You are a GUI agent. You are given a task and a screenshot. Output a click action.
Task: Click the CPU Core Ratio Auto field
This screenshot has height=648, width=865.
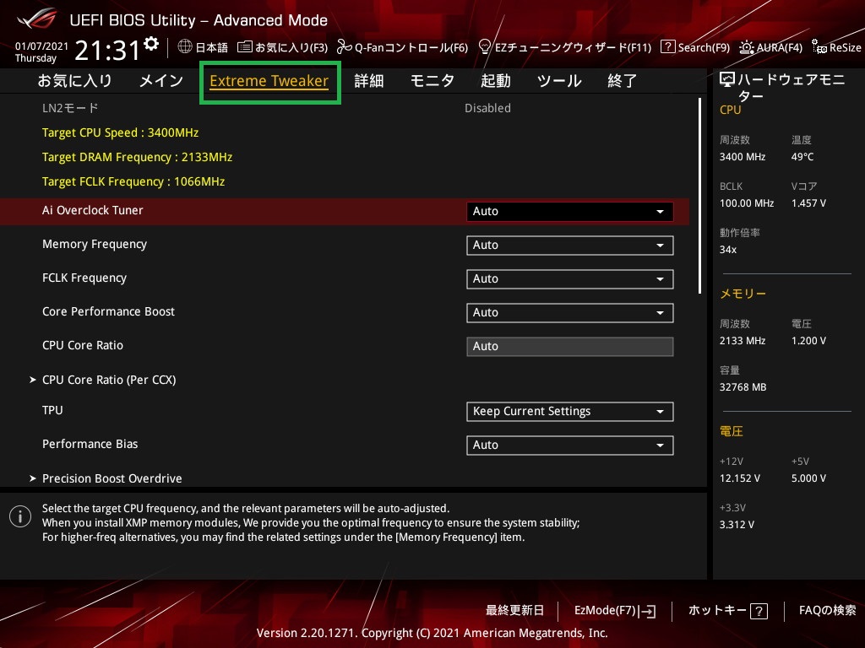570,347
